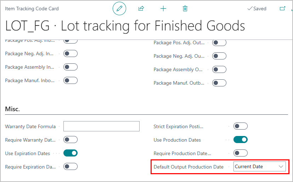Click the Require Expiration Da... label
Screen dimensions: 293x182
(x=30, y=167)
